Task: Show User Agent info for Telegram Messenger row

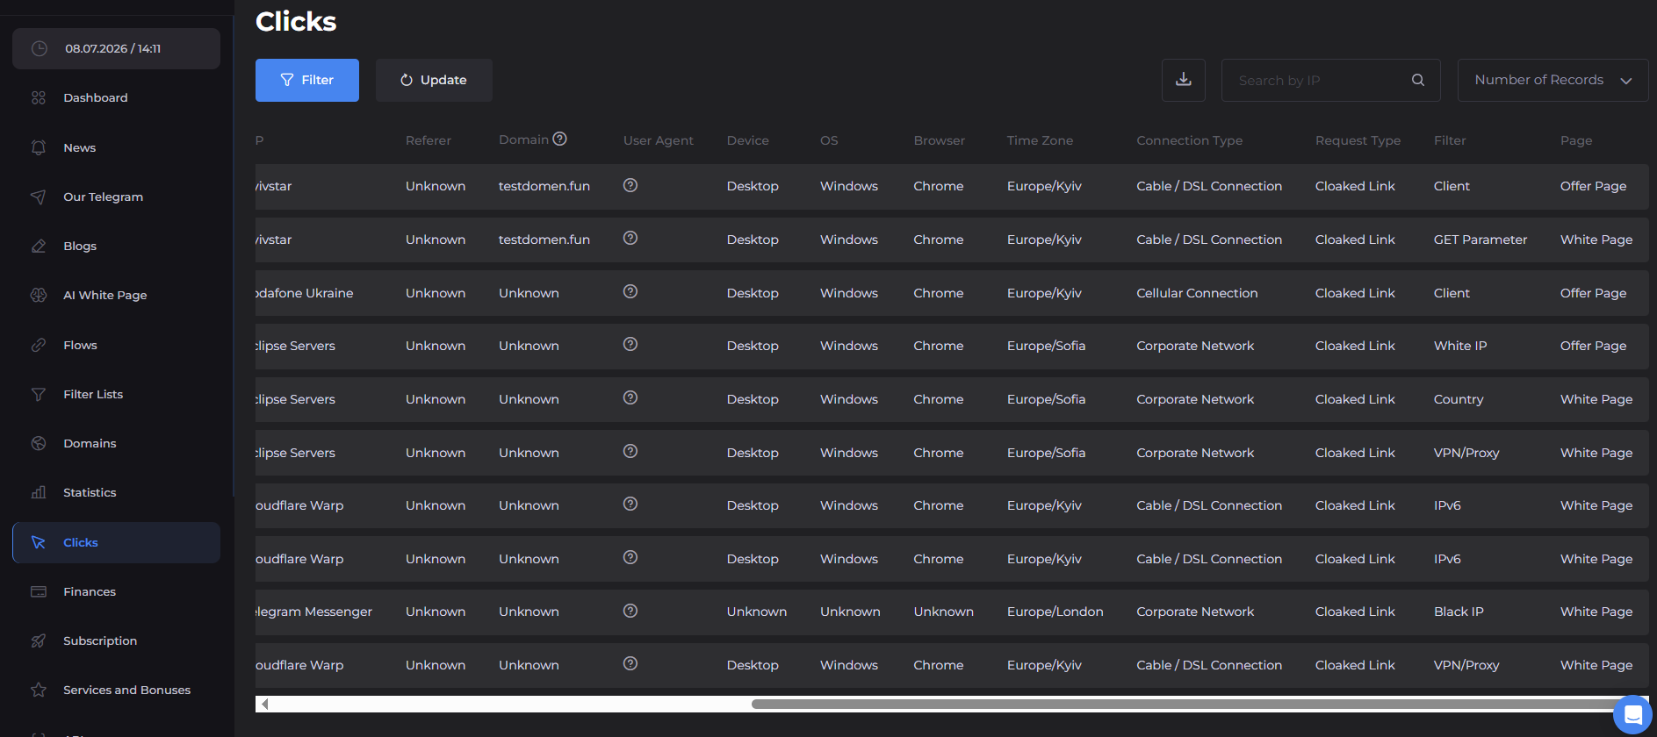Action: pyautogui.click(x=630, y=611)
